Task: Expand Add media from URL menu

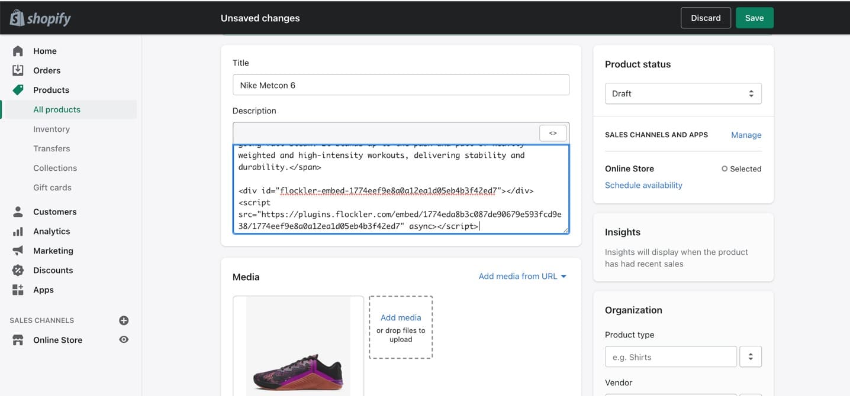Action: pyautogui.click(x=523, y=276)
